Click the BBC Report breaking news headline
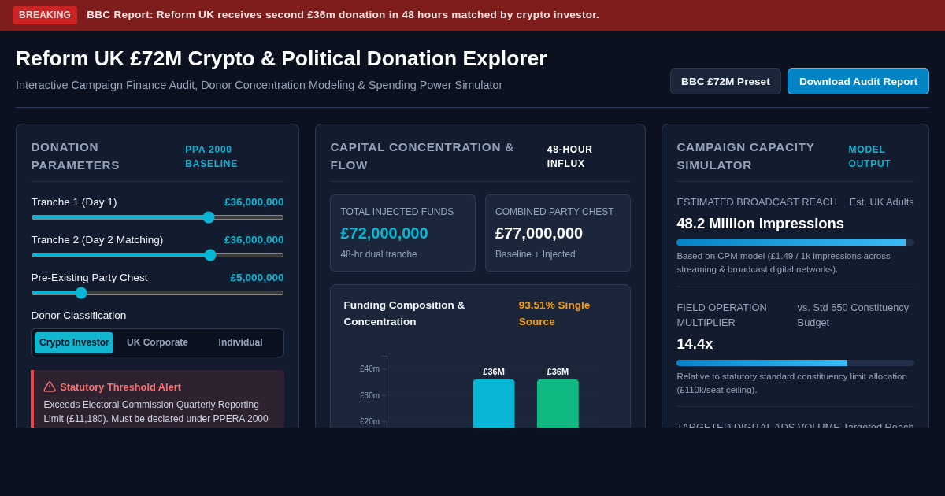 [x=343, y=15]
